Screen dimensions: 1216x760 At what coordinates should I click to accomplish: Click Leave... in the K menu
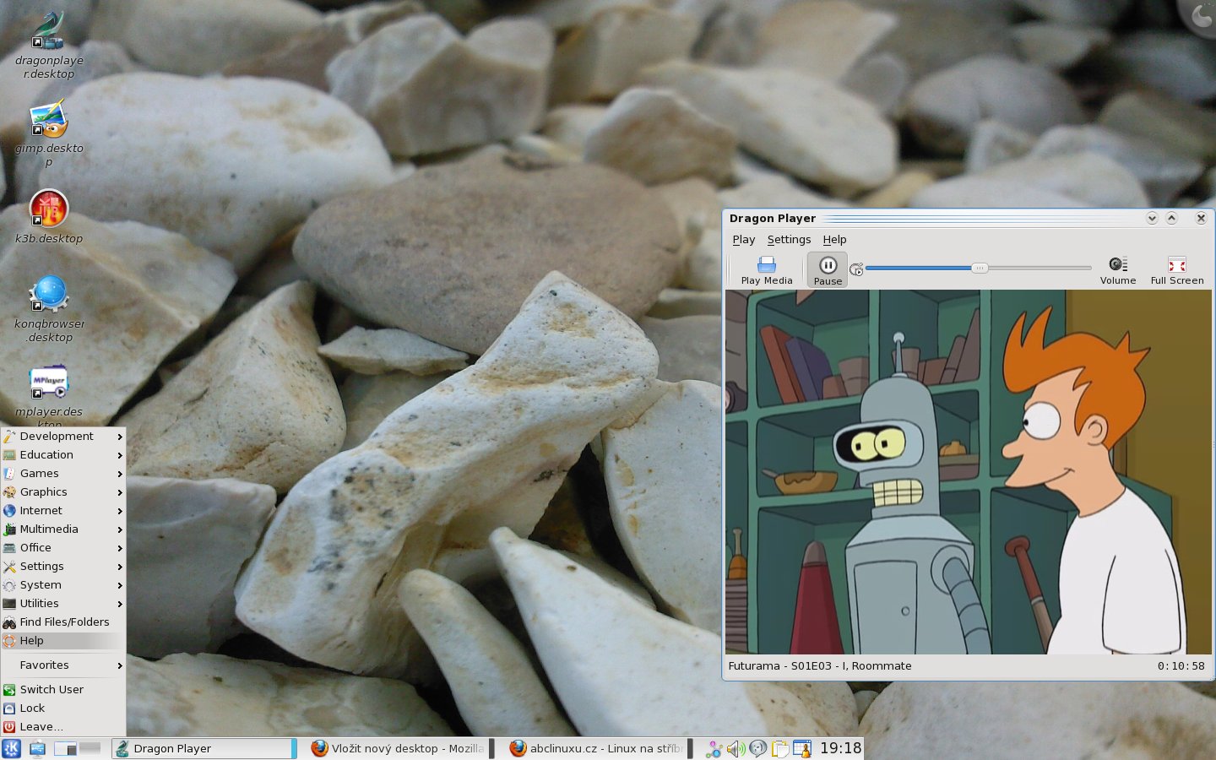click(x=63, y=727)
